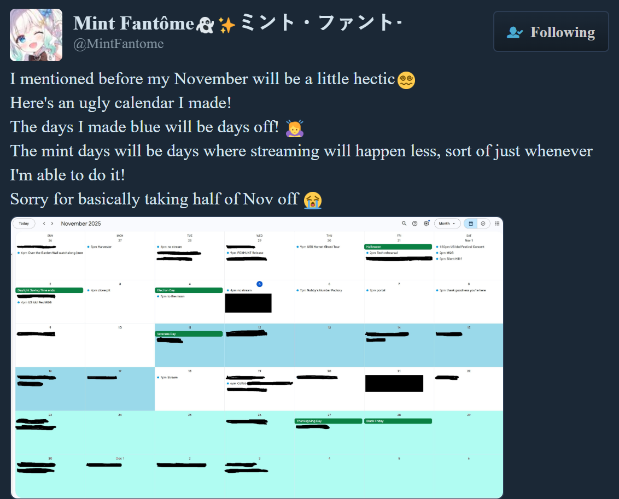Click the November 2025 month title
Image resolution: width=619 pixels, height=499 pixels.
point(81,224)
